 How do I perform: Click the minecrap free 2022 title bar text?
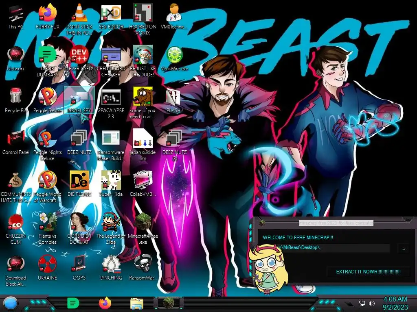coord(336,223)
